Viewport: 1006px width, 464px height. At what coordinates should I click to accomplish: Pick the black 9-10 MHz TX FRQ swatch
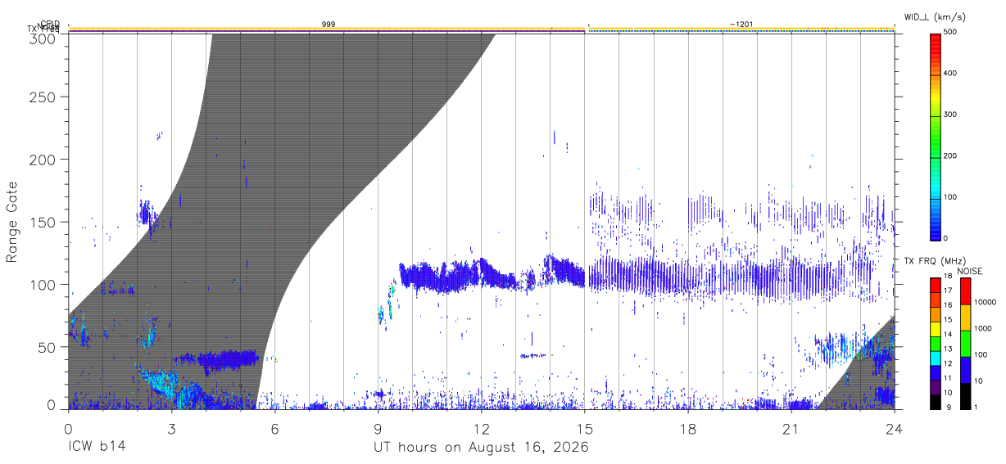pyautogui.click(x=935, y=402)
